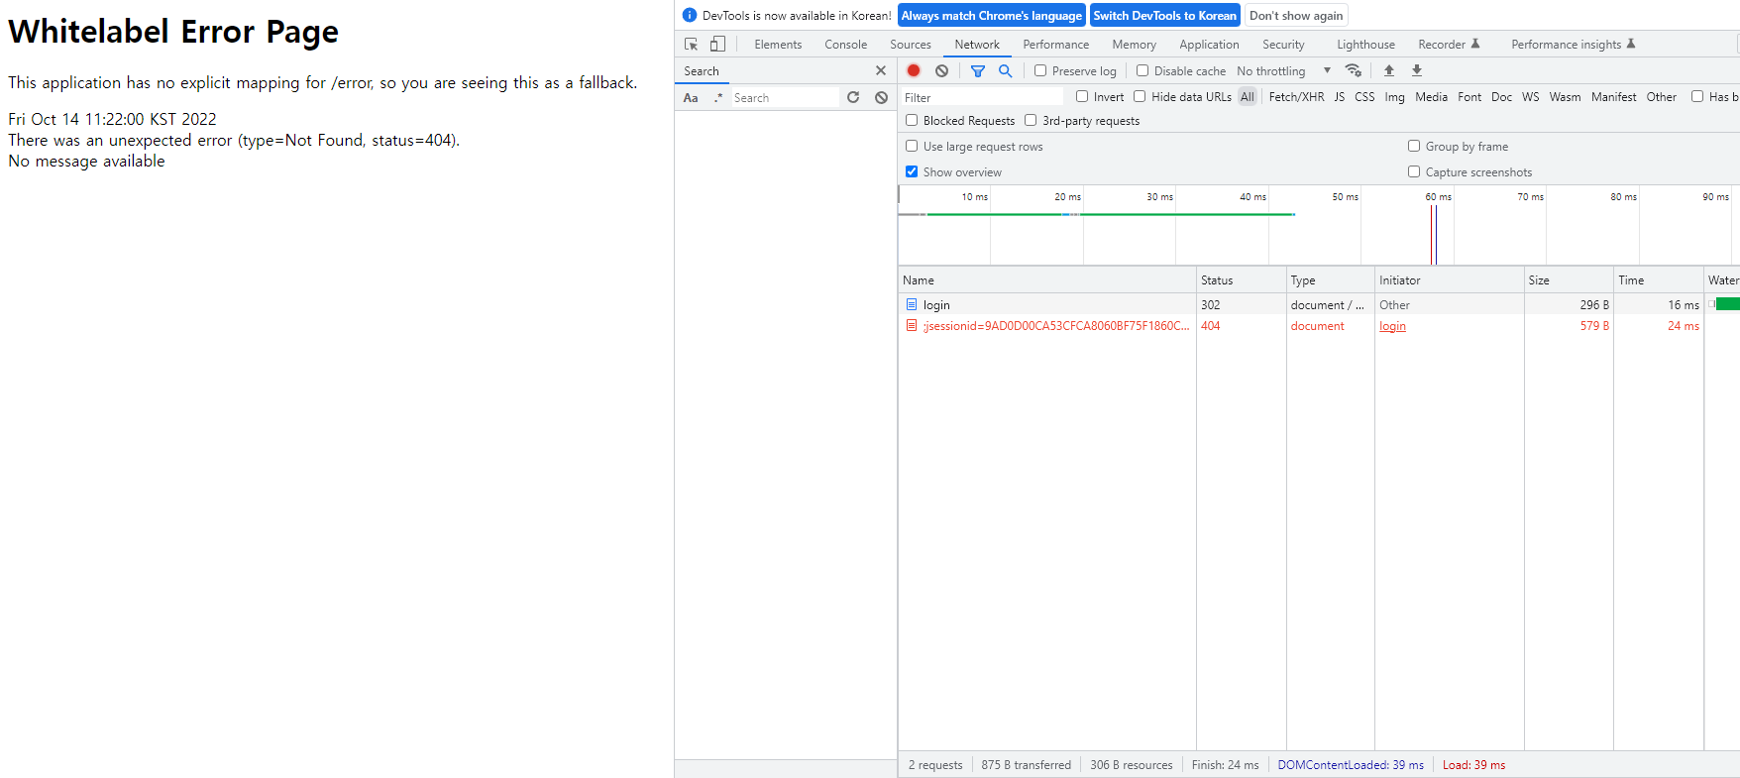
Task: Open network conditions wifi-gear icon
Action: tap(1353, 70)
